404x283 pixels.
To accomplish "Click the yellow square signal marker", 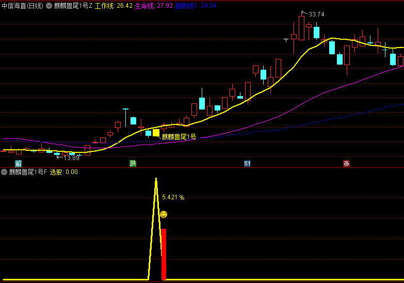I will (x=156, y=133).
